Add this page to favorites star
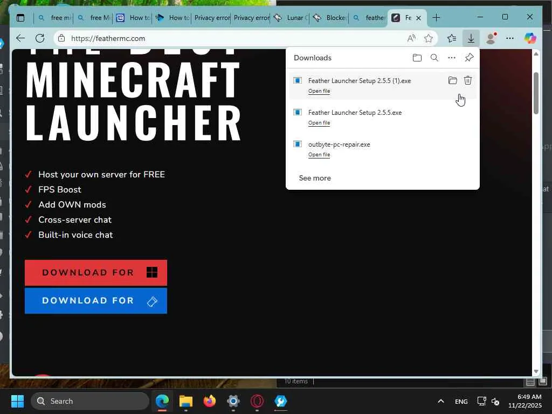 429,38
